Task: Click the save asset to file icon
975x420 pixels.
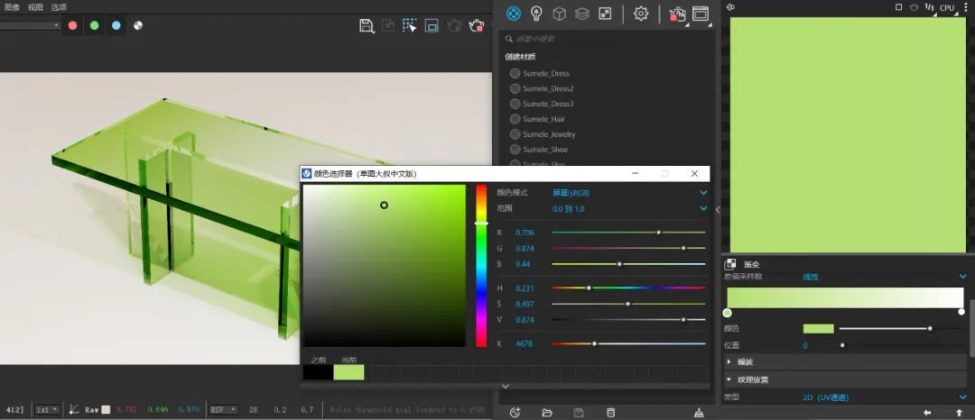Action: coord(579,413)
